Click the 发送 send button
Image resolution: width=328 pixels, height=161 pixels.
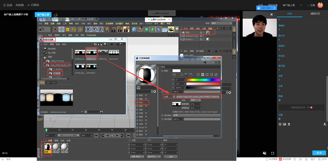[x=319, y=153]
